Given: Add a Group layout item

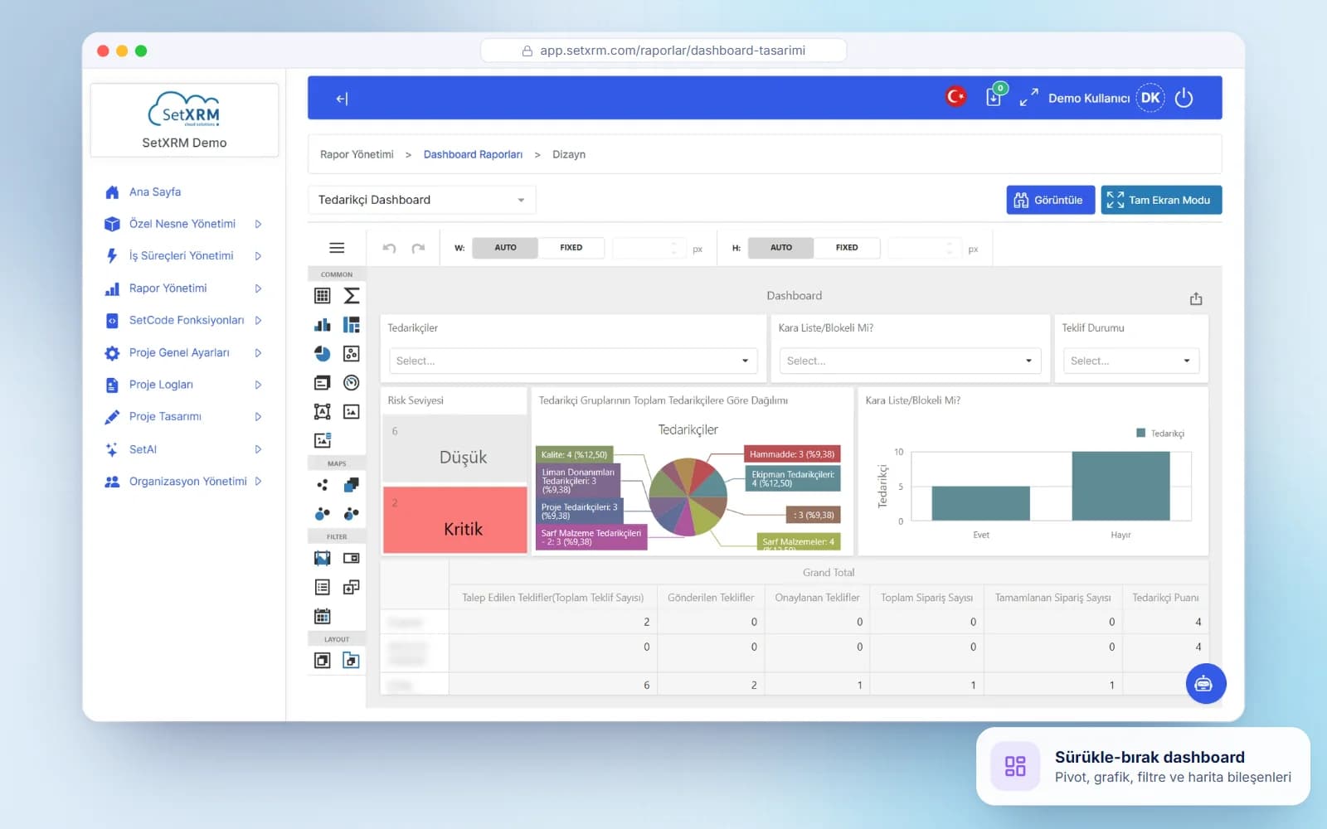Looking at the screenshot, I should [x=323, y=660].
